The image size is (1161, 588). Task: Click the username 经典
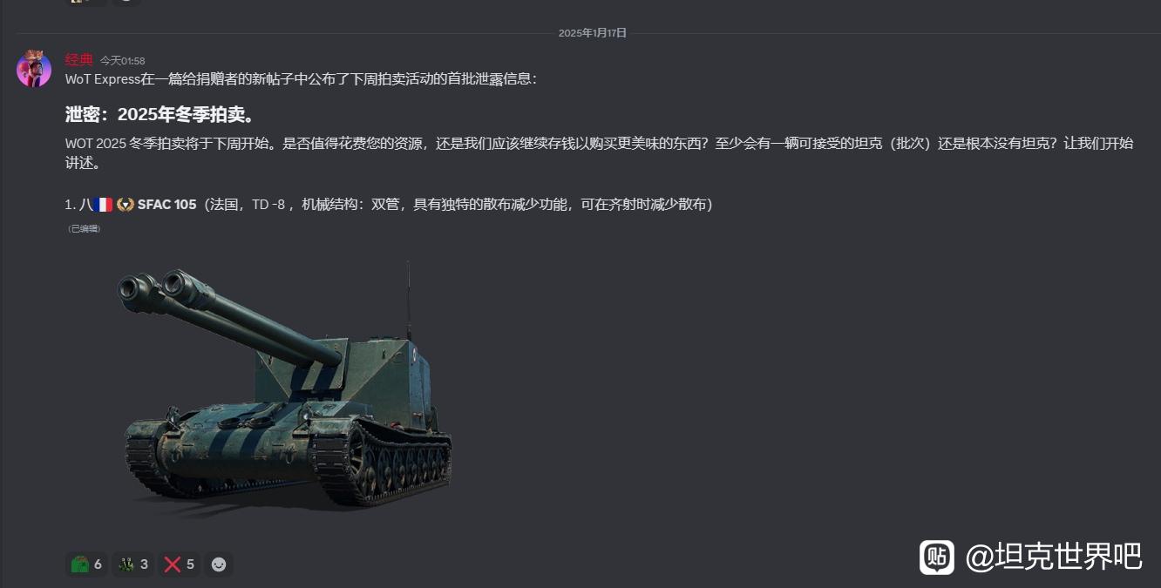point(78,60)
